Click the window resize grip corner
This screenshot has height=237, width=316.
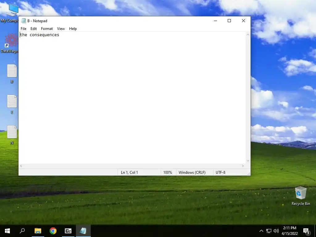tap(249, 174)
